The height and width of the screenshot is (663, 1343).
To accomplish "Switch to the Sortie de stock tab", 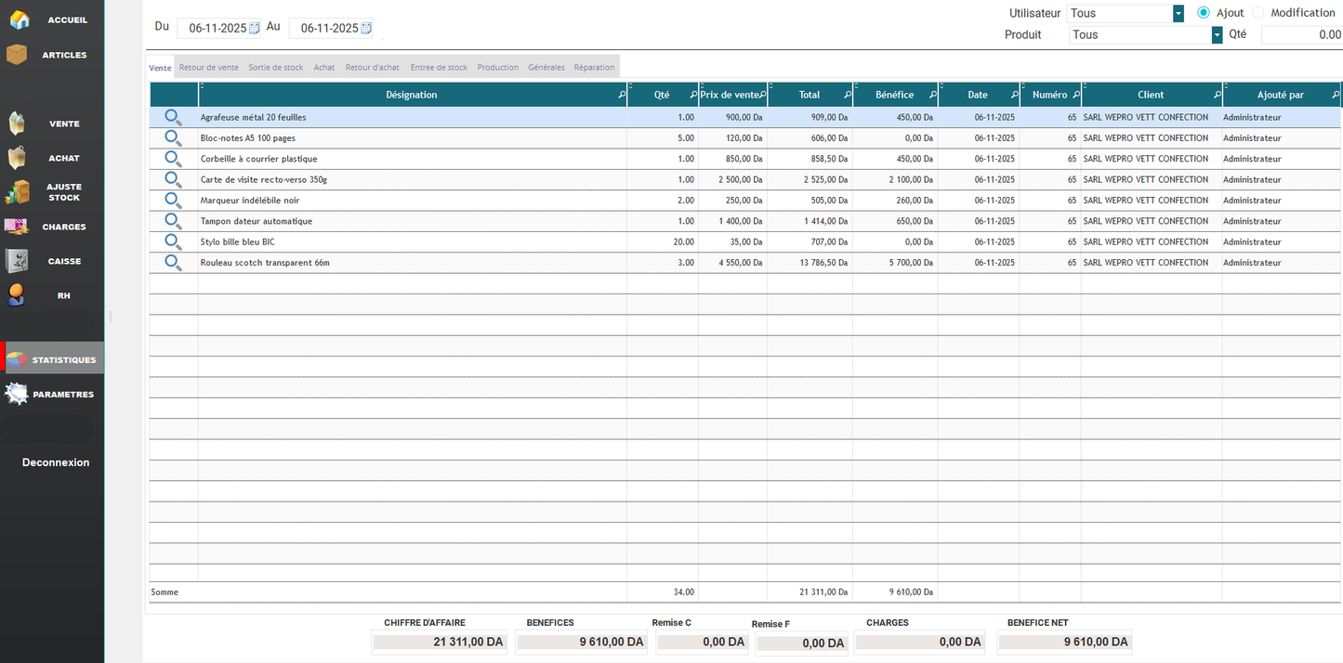I will 275,68.
